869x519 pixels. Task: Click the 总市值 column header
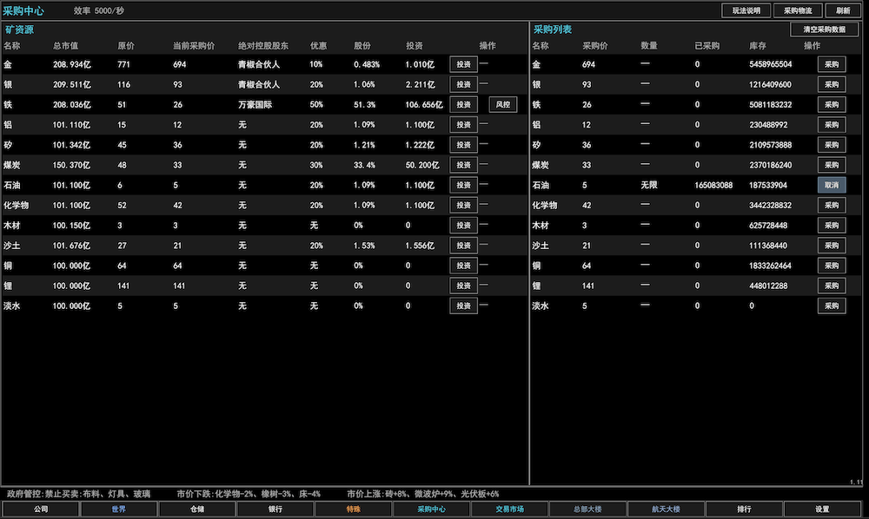coord(65,46)
